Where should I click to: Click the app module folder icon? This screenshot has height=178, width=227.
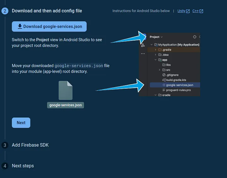[160, 60]
